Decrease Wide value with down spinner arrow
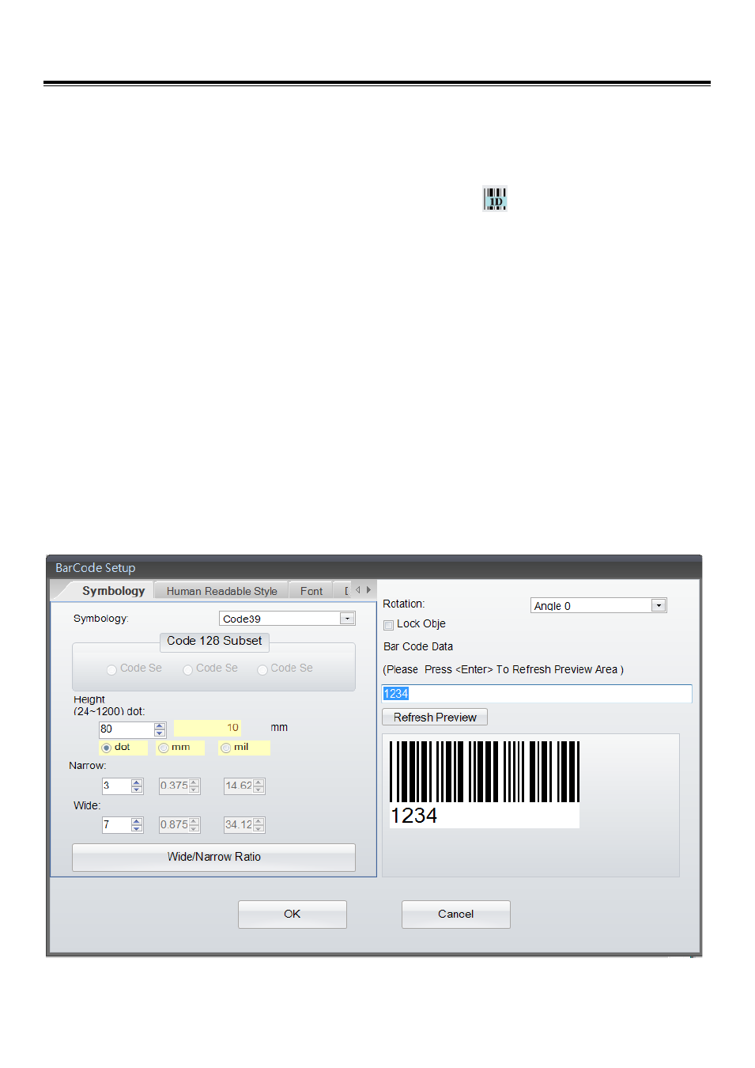The height and width of the screenshot is (1068, 755). (x=137, y=829)
